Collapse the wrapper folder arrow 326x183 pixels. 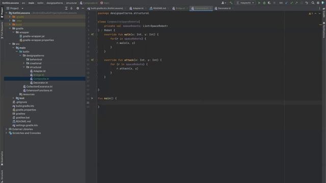click(13, 33)
